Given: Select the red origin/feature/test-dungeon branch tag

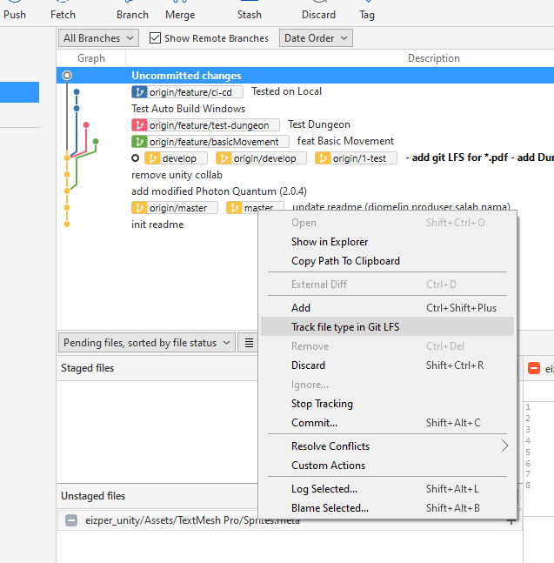Looking at the screenshot, I should tap(205, 125).
